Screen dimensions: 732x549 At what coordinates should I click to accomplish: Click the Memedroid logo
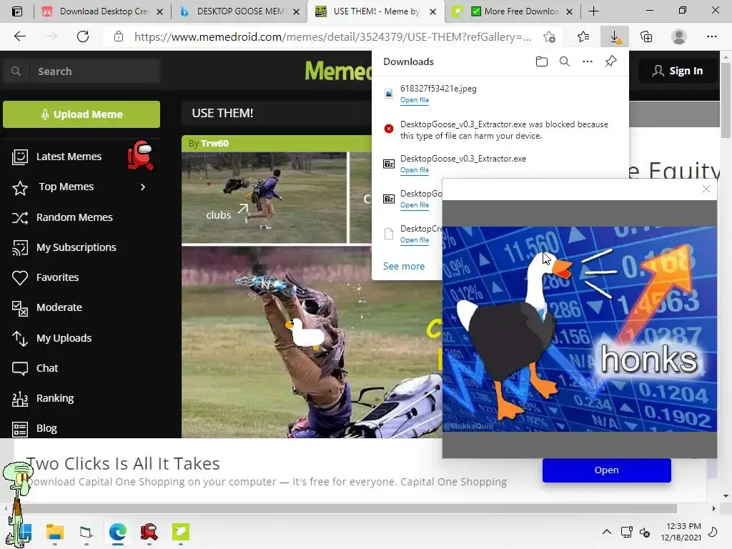[x=338, y=71]
